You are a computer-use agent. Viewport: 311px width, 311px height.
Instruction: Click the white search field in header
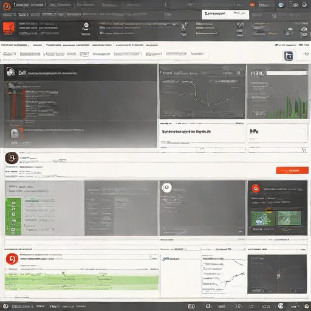pyautogui.click(x=225, y=15)
